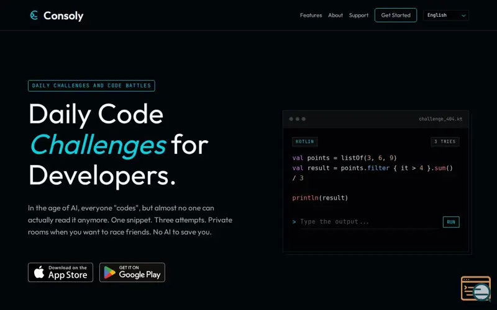497x310 pixels.
Task: Focus the Type the output input field
Action: [370, 222]
